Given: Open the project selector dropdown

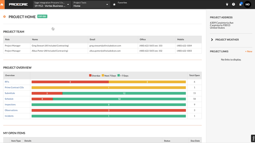Looking at the screenshot, I should [52, 4].
